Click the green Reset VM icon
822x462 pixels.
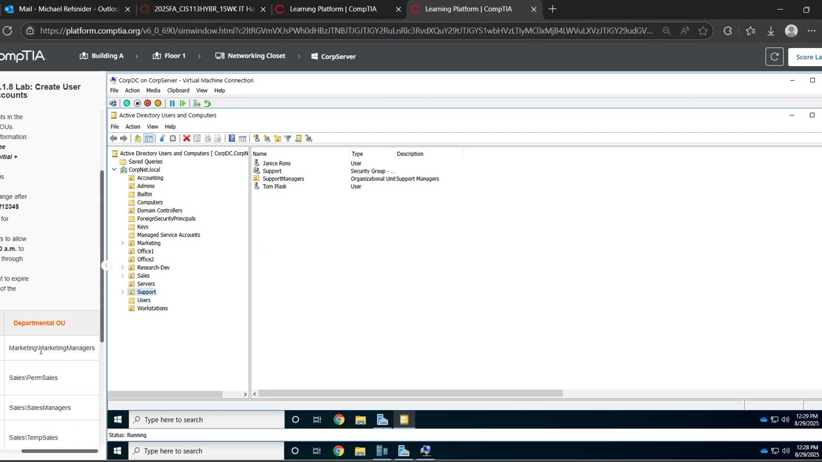coord(182,103)
